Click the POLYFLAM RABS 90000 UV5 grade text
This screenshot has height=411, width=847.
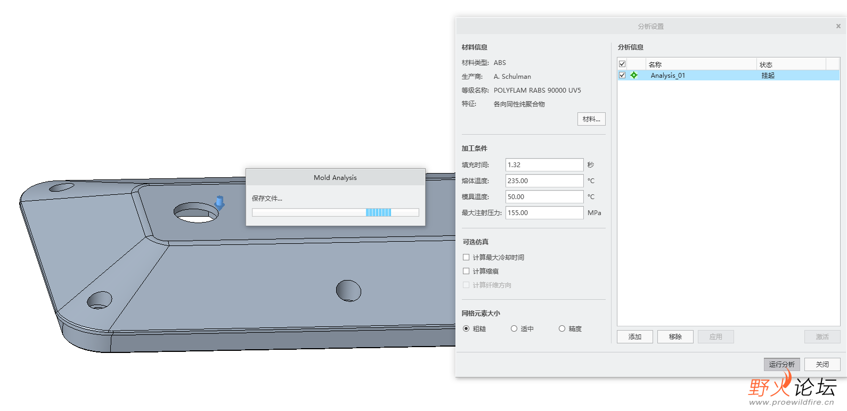537,90
